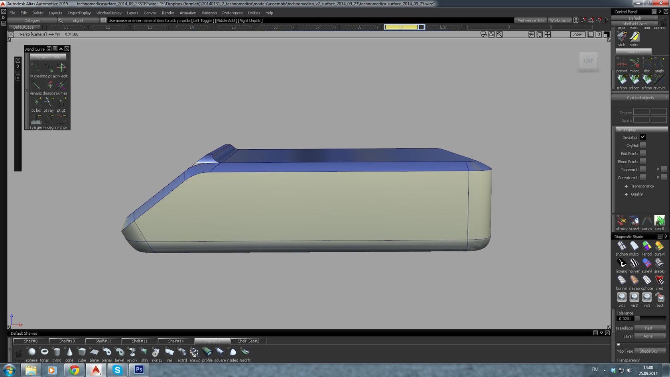
Task: Launch Photoshop from the taskbar
Action: pos(139,370)
